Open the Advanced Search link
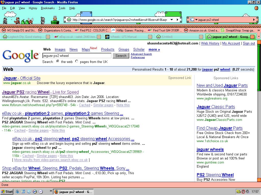Image resolution: width=261 pixels, height=195 pixels. (141, 54)
